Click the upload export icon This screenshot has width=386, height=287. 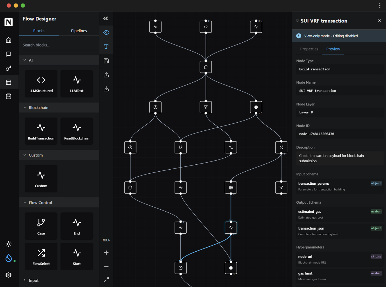[106, 75]
